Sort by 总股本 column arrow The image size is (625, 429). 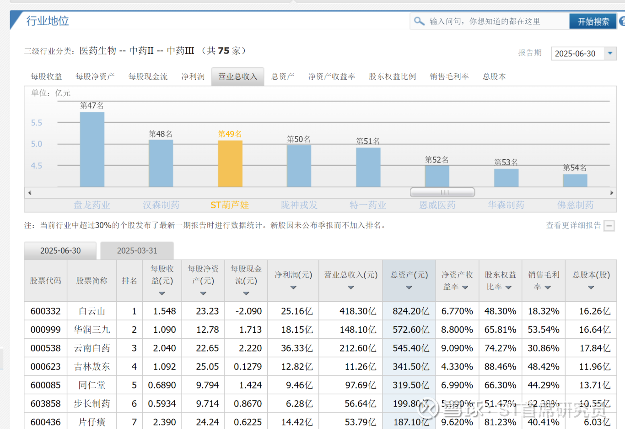tap(591, 288)
